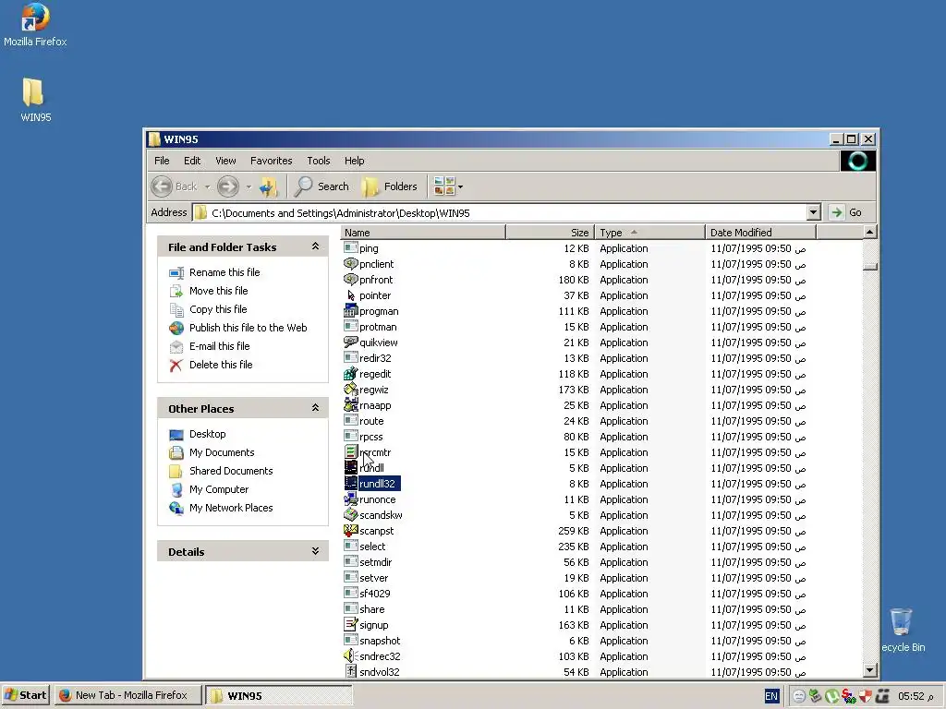The height and width of the screenshot is (709, 946).
Task: Select the progman file icon
Action: [350, 310]
